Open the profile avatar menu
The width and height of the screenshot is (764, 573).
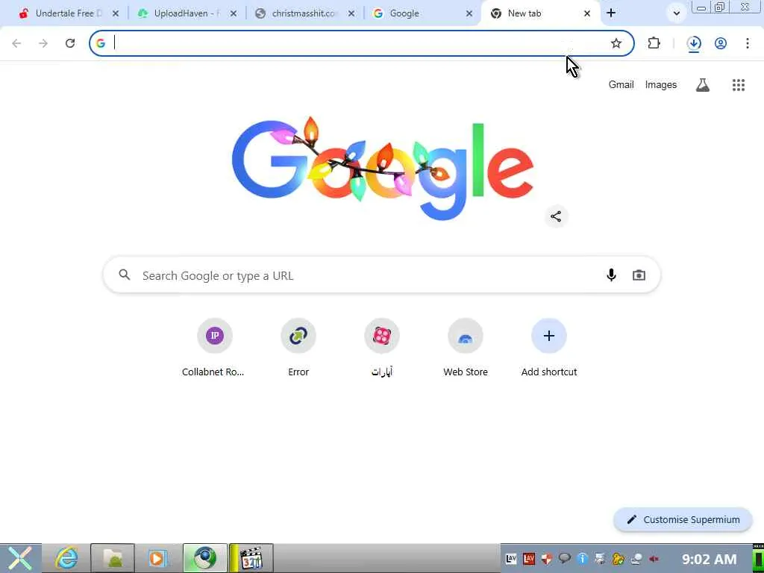point(721,43)
